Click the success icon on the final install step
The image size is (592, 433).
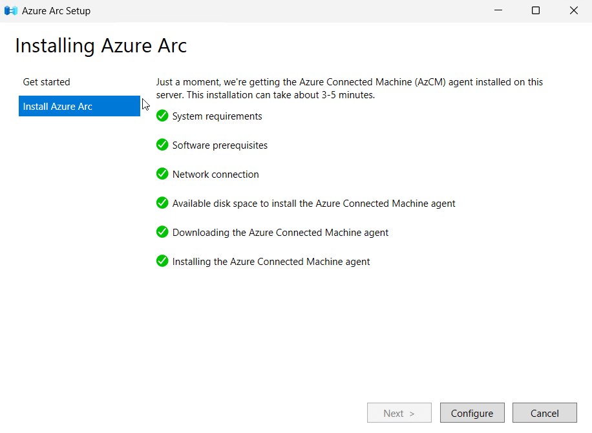tap(162, 261)
